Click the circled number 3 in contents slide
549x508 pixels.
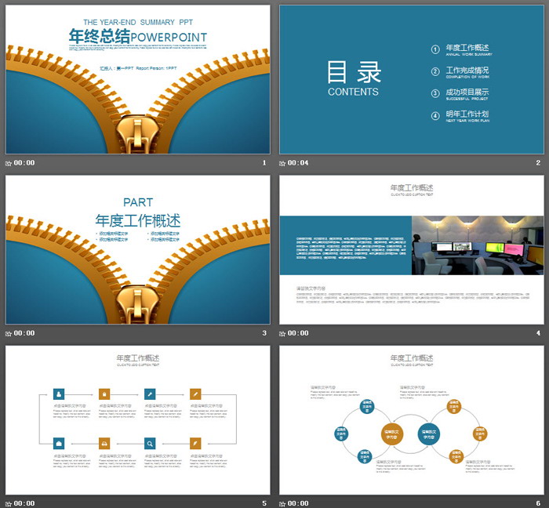[x=435, y=93]
